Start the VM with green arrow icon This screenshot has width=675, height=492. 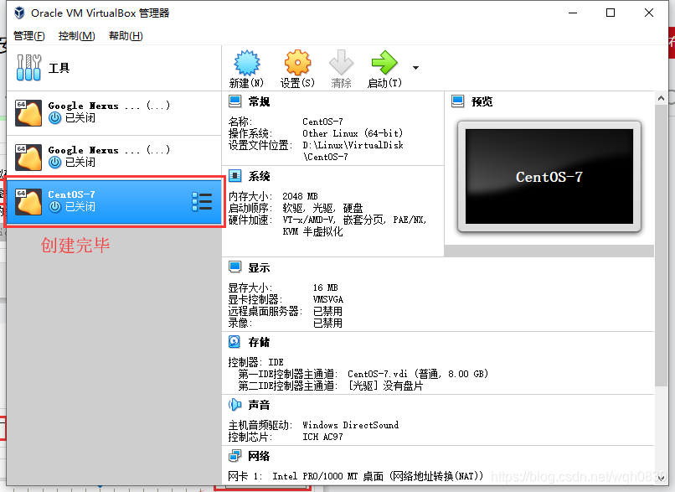(x=384, y=63)
